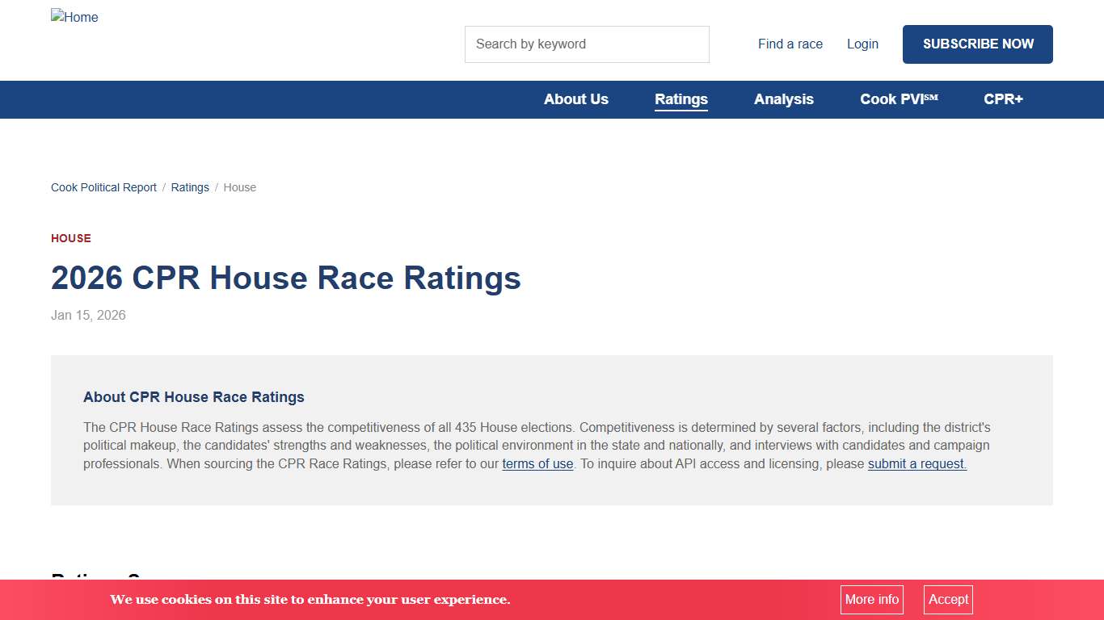The image size is (1104, 620).
Task: Select the Ratings navigation item
Action: click(681, 99)
